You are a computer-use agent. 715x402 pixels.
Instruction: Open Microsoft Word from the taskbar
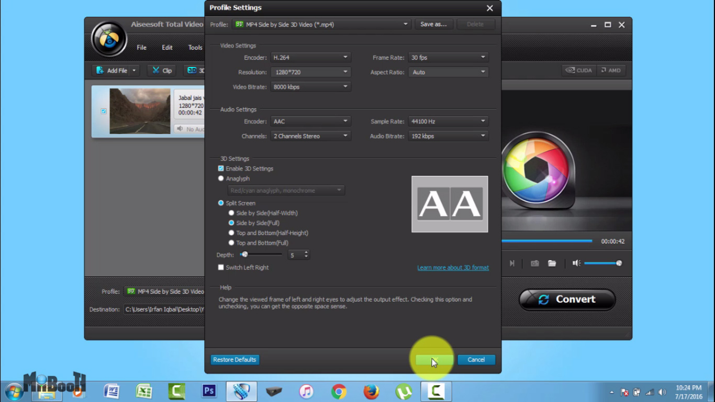point(111,391)
